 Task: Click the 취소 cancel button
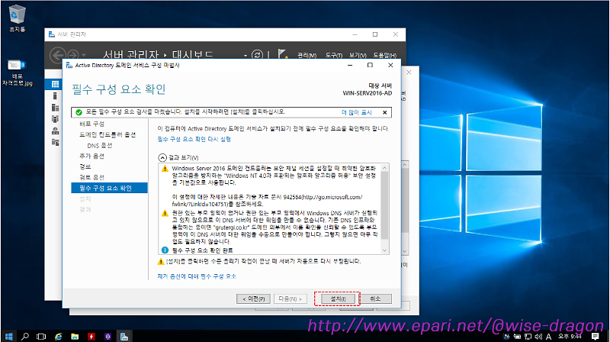point(375,298)
